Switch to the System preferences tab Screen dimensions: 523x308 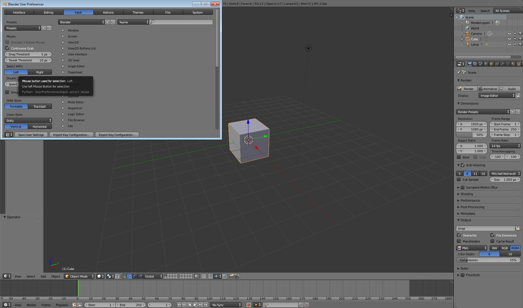198,12
